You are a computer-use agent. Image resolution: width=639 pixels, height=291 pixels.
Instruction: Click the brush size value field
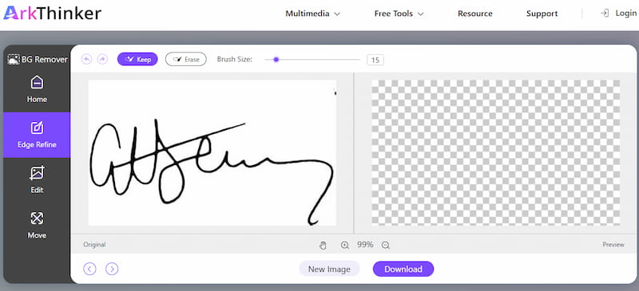click(x=375, y=61)
